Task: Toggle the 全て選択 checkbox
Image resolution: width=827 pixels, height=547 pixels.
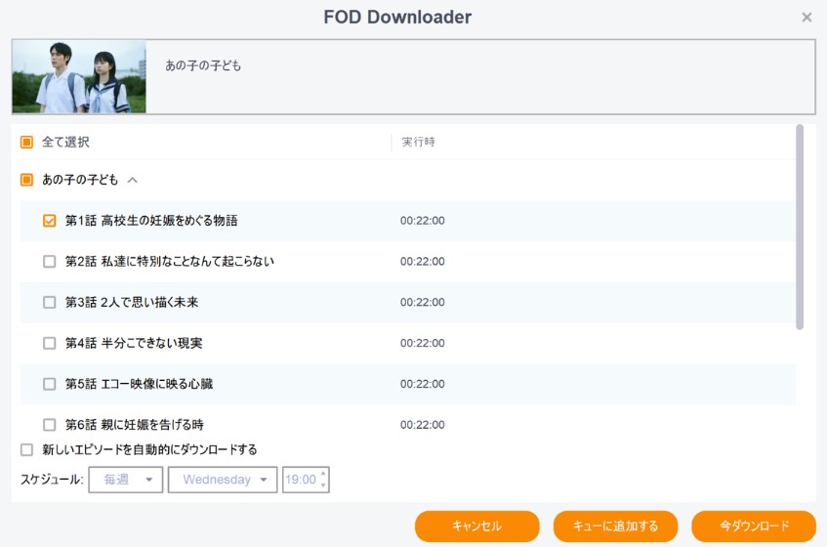Action: pos(26,142)
